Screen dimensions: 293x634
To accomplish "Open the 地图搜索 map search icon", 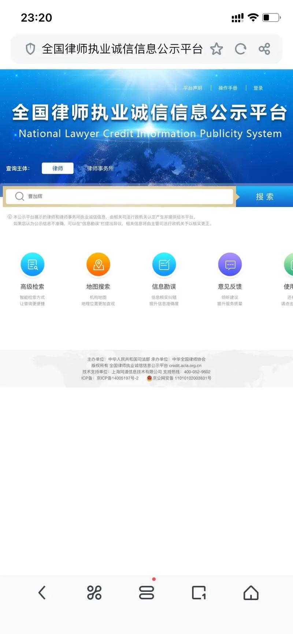I will point(98,264).
